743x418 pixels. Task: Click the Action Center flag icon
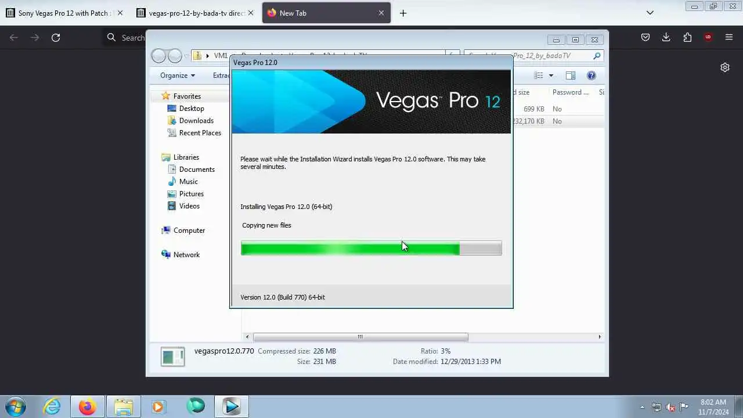pos(684,407)
